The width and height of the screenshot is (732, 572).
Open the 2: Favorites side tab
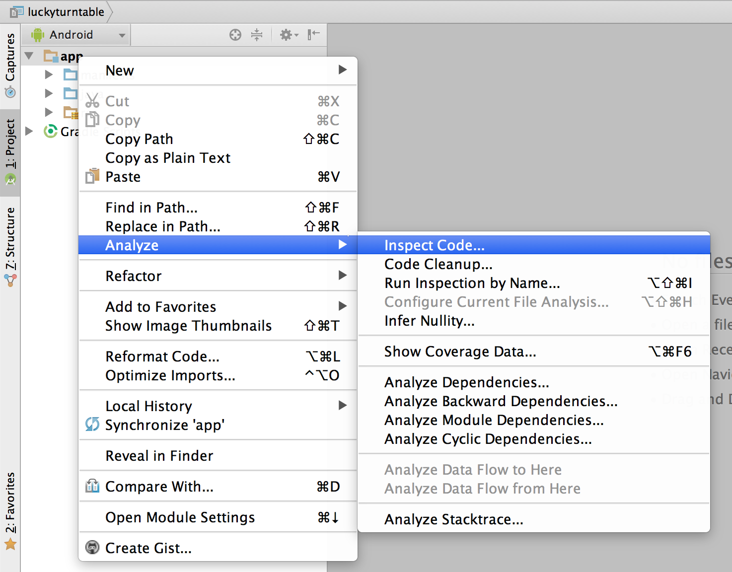(10, 511)
